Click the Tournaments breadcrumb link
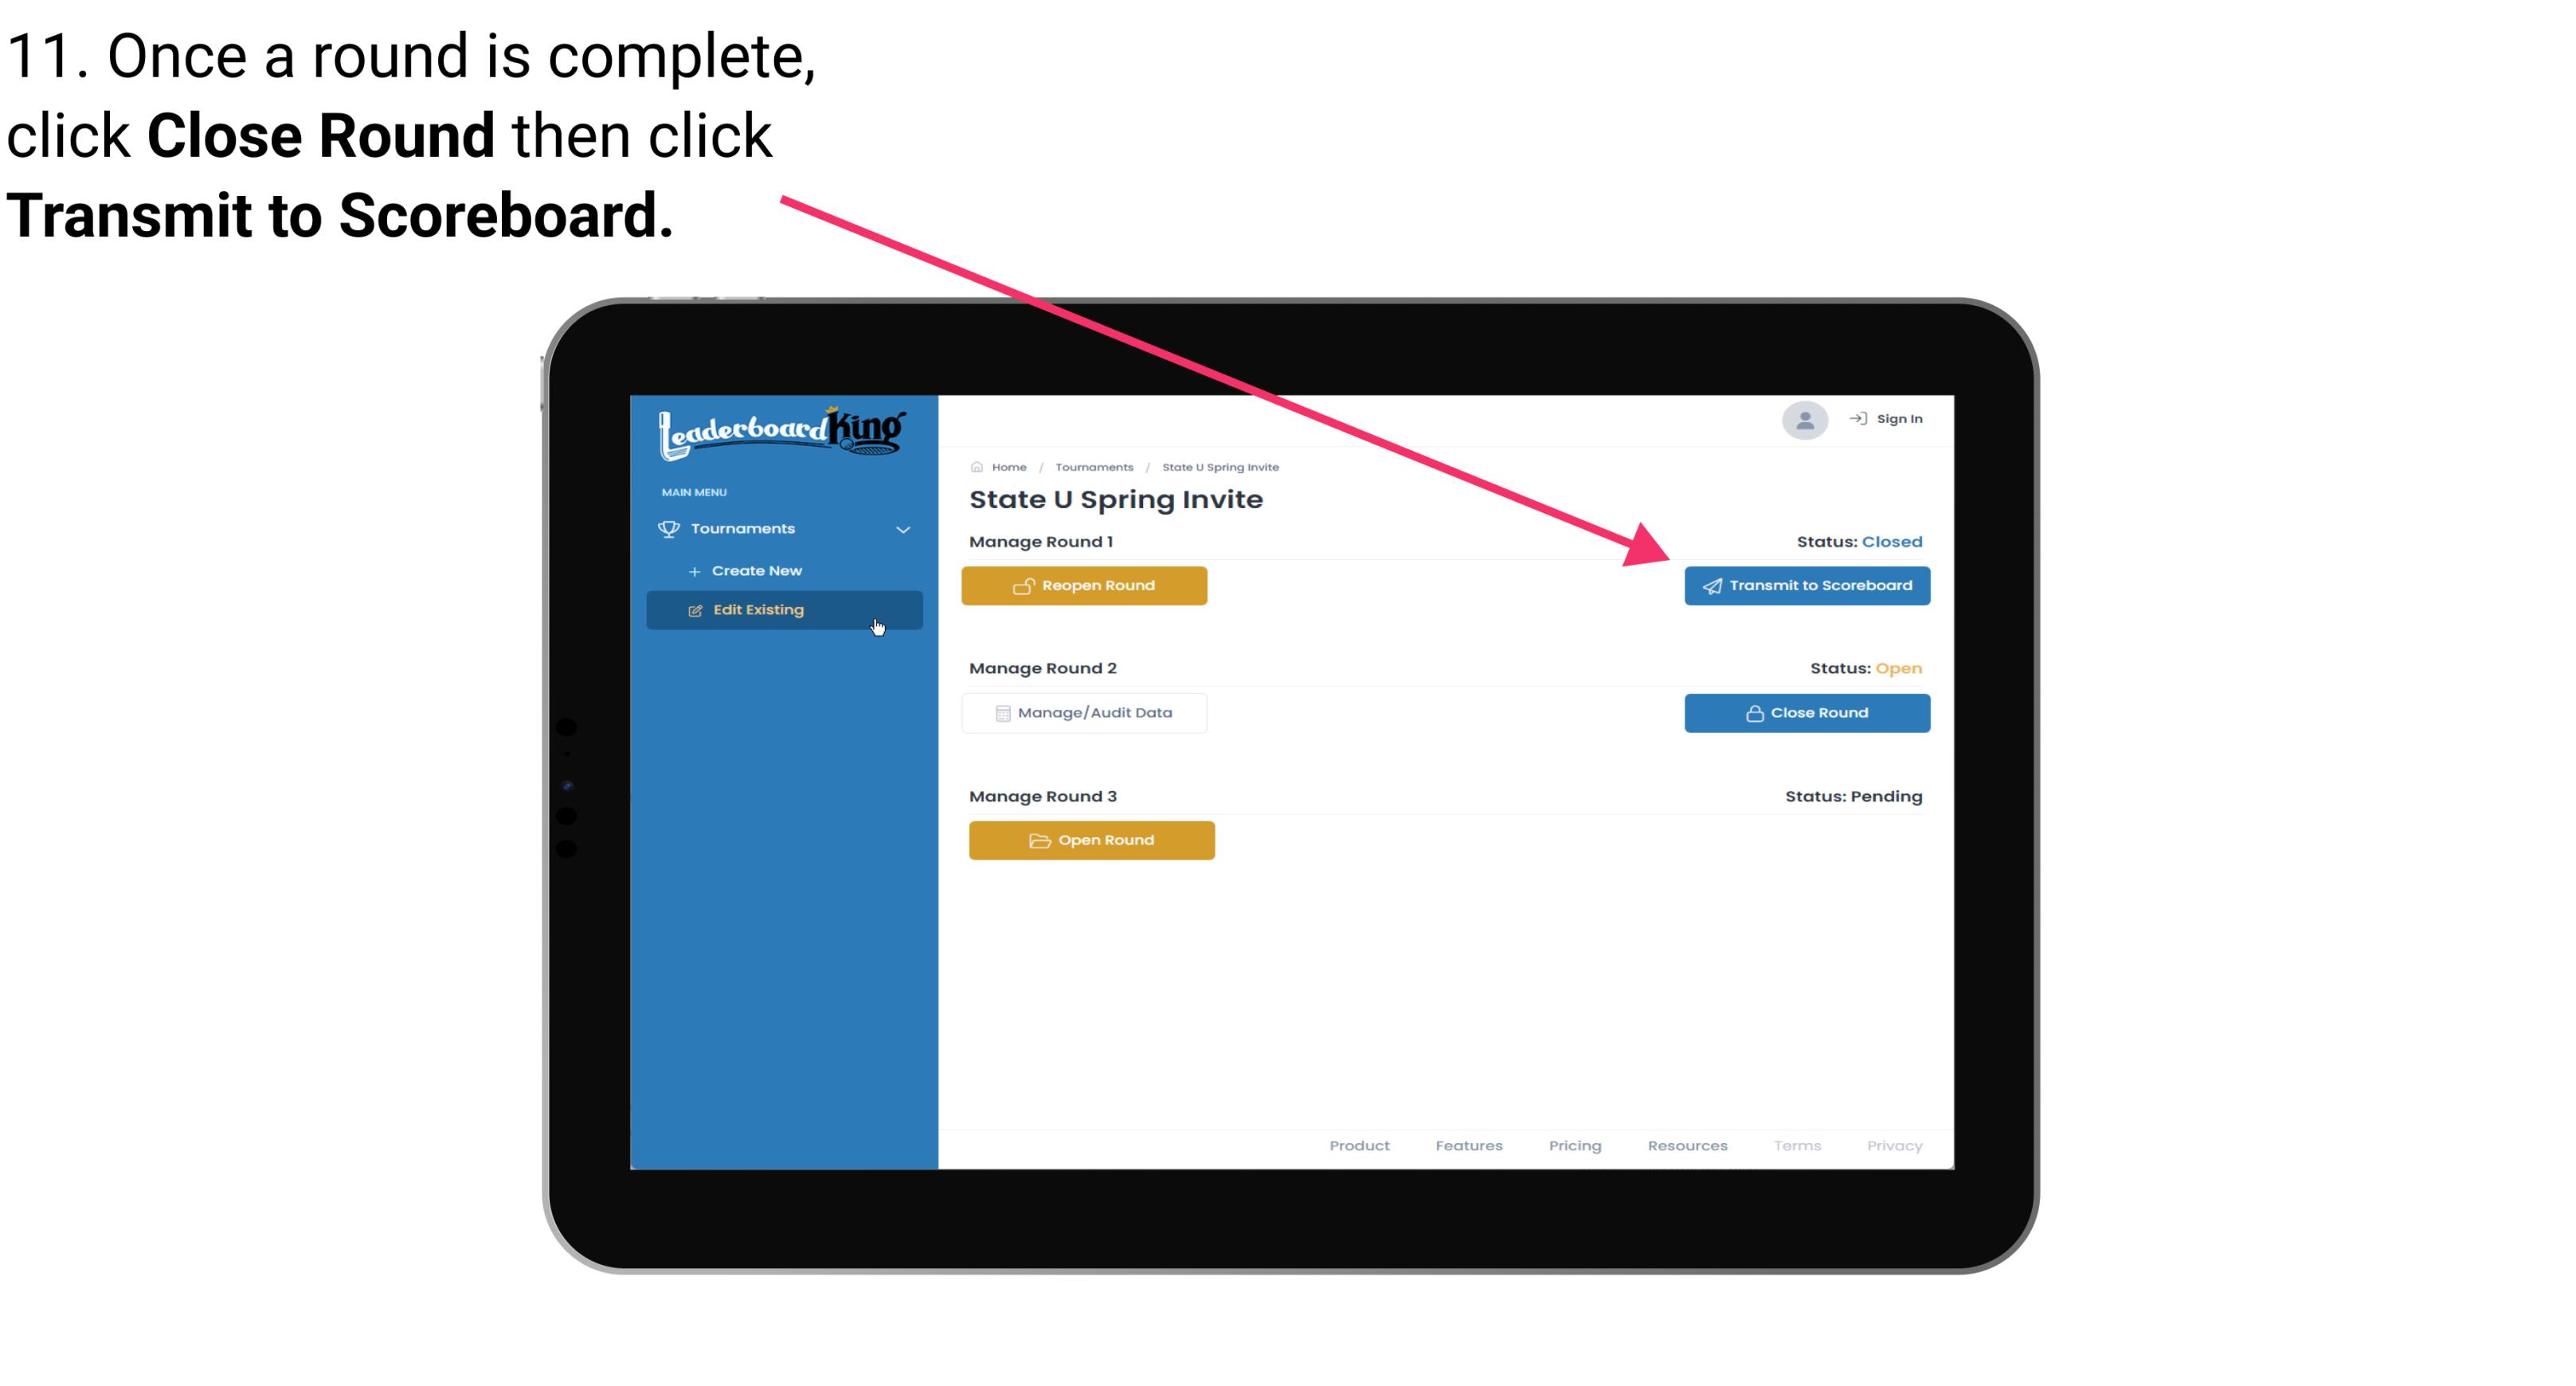 [1094, 466]
